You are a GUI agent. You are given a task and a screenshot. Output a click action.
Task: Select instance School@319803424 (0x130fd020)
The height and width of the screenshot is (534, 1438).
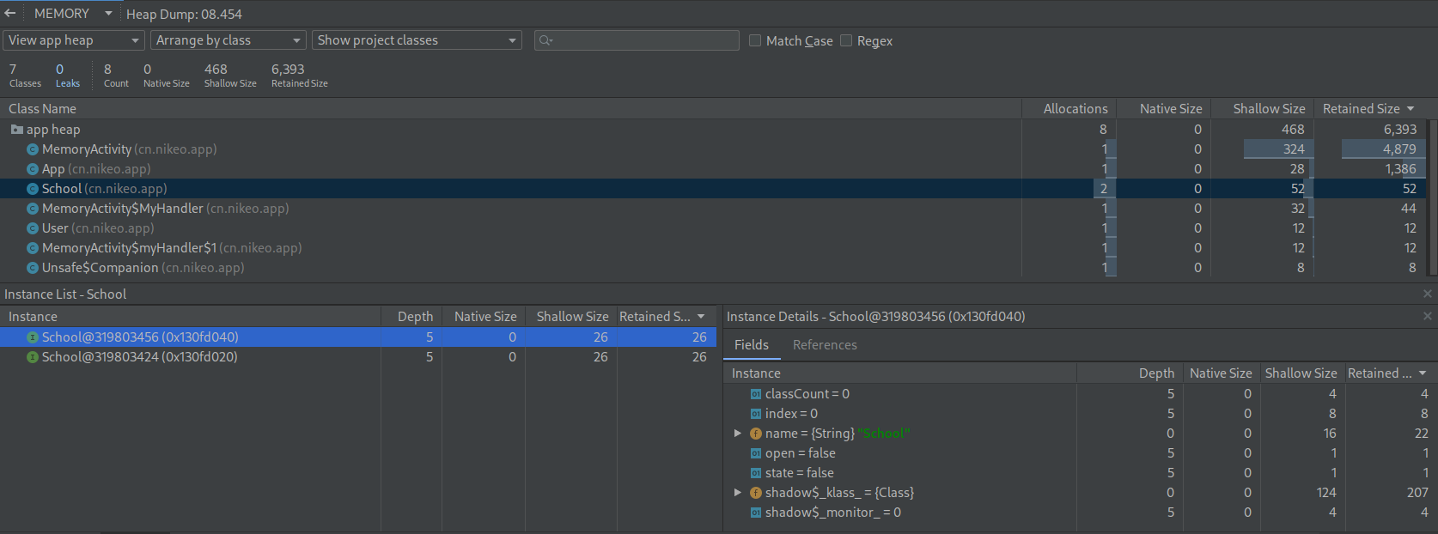358,357
